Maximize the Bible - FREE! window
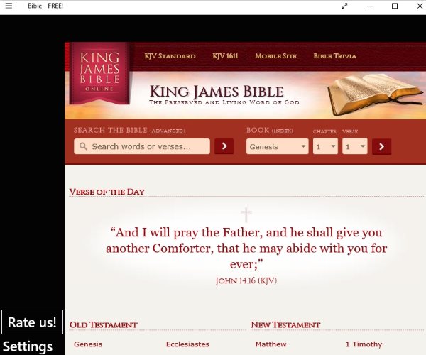The height and width of the screenshot is (355, 426). point(395,6)
